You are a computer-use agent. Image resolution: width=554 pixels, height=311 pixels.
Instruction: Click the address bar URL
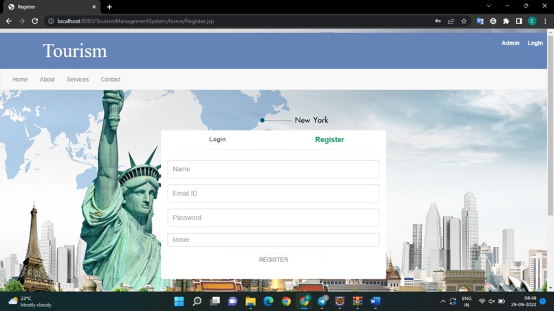click(x=135, y=21)
